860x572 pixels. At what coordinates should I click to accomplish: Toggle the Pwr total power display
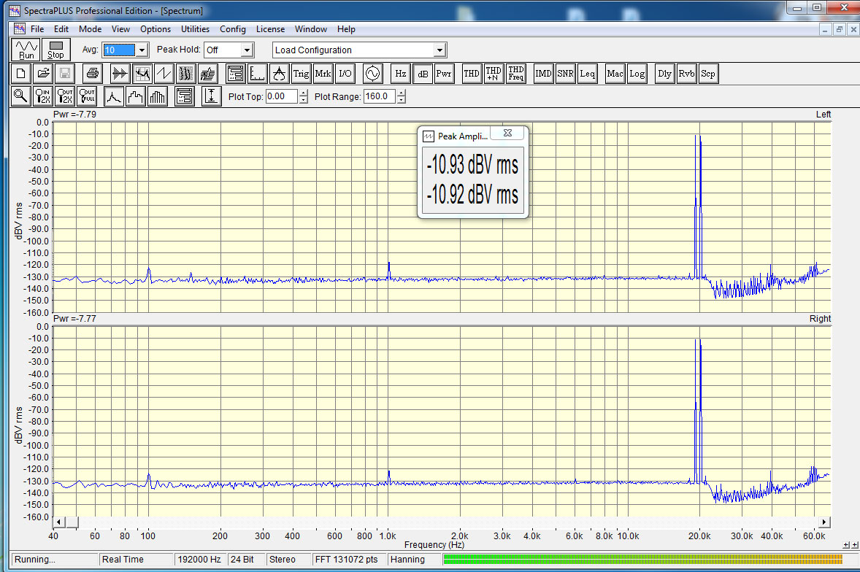pyautogui.click(x=444, y=74)
